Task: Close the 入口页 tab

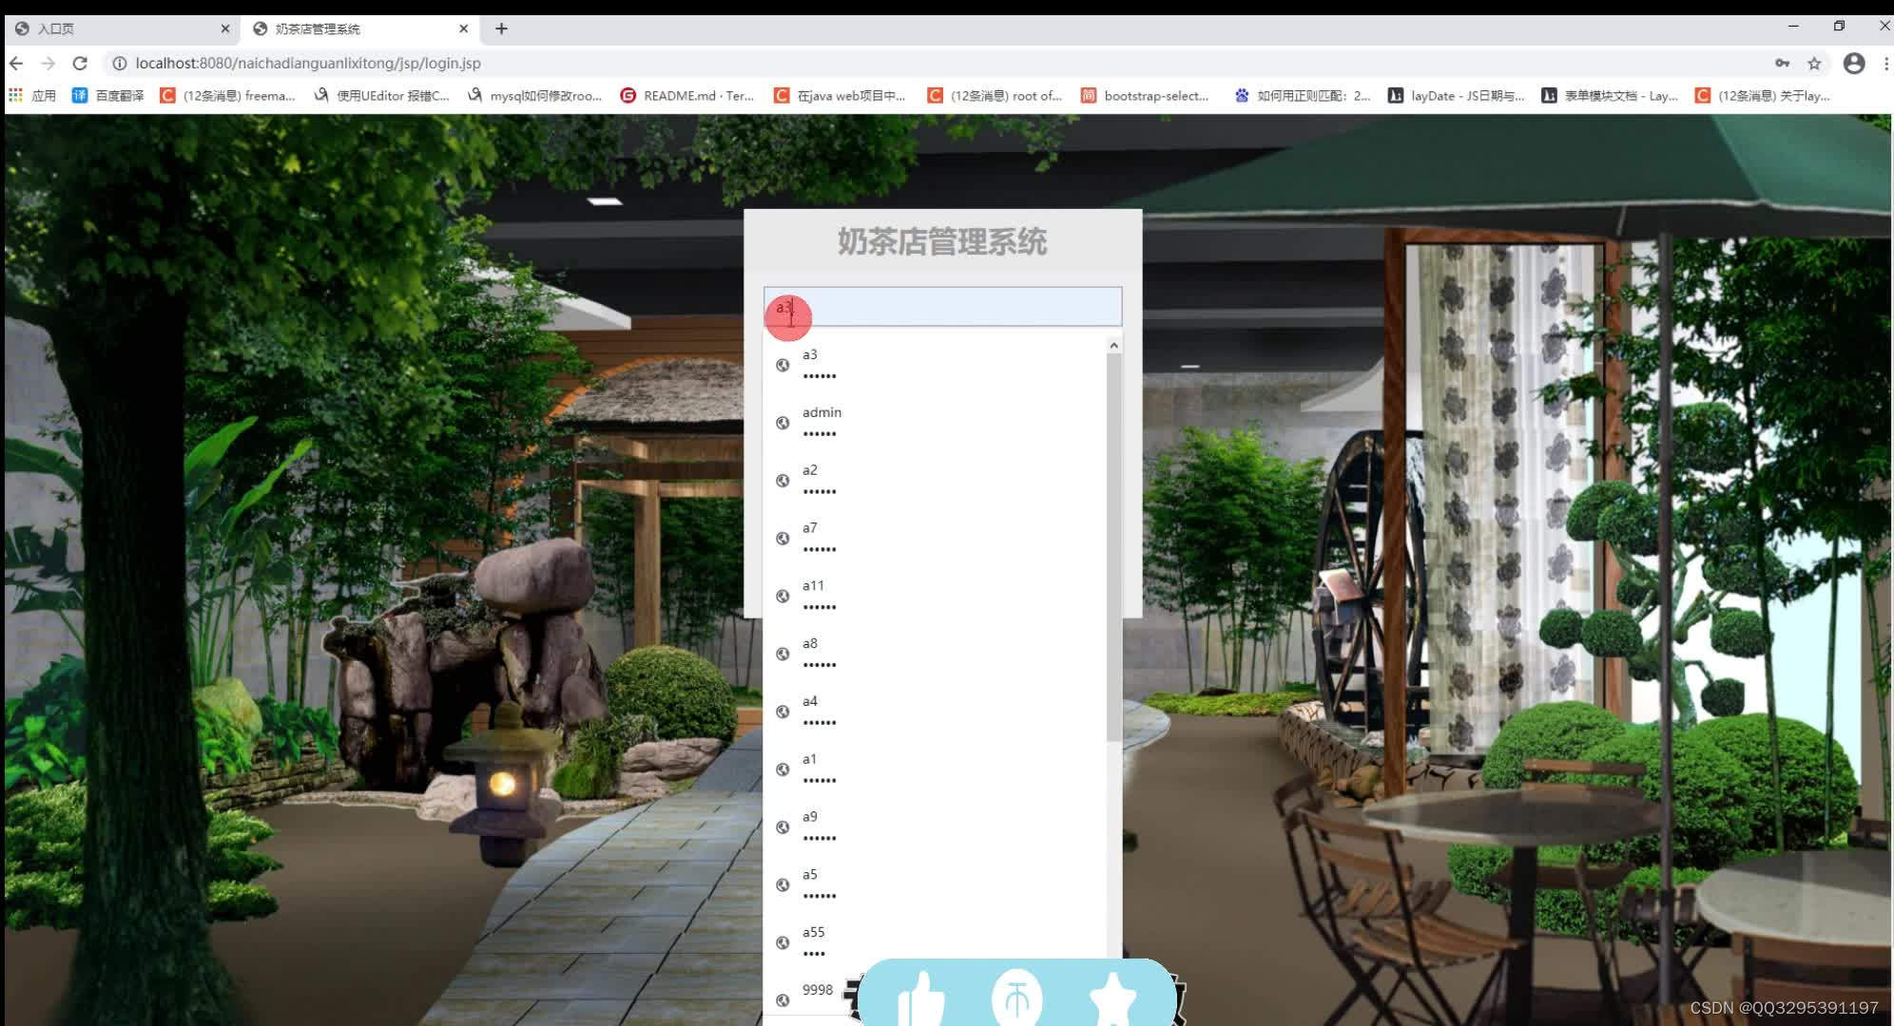Action: (225, 28)
